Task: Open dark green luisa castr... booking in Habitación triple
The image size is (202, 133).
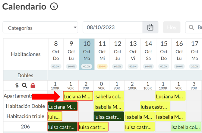Action: point(109,116)
